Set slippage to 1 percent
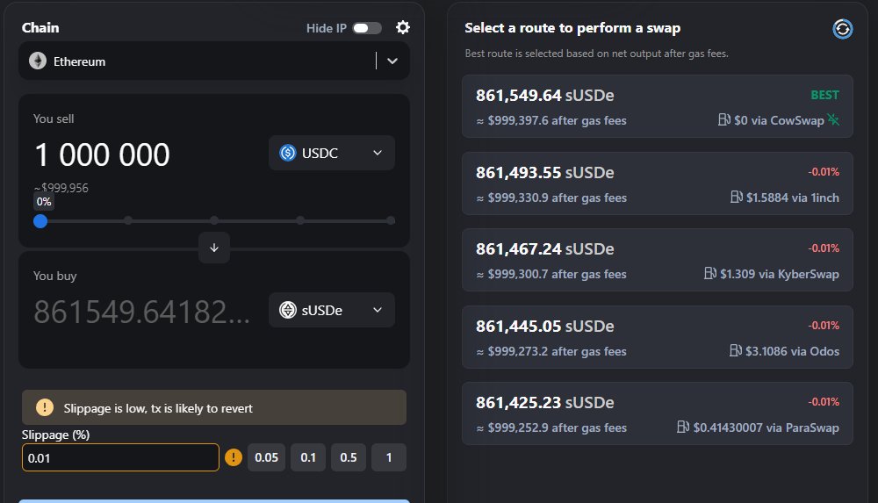Image resolution: width=878 pixels, height=503 pixels. click(x=389, y=457)
